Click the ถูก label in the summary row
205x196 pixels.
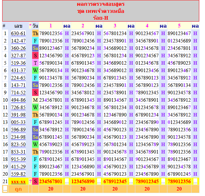(x=18, y=189)
